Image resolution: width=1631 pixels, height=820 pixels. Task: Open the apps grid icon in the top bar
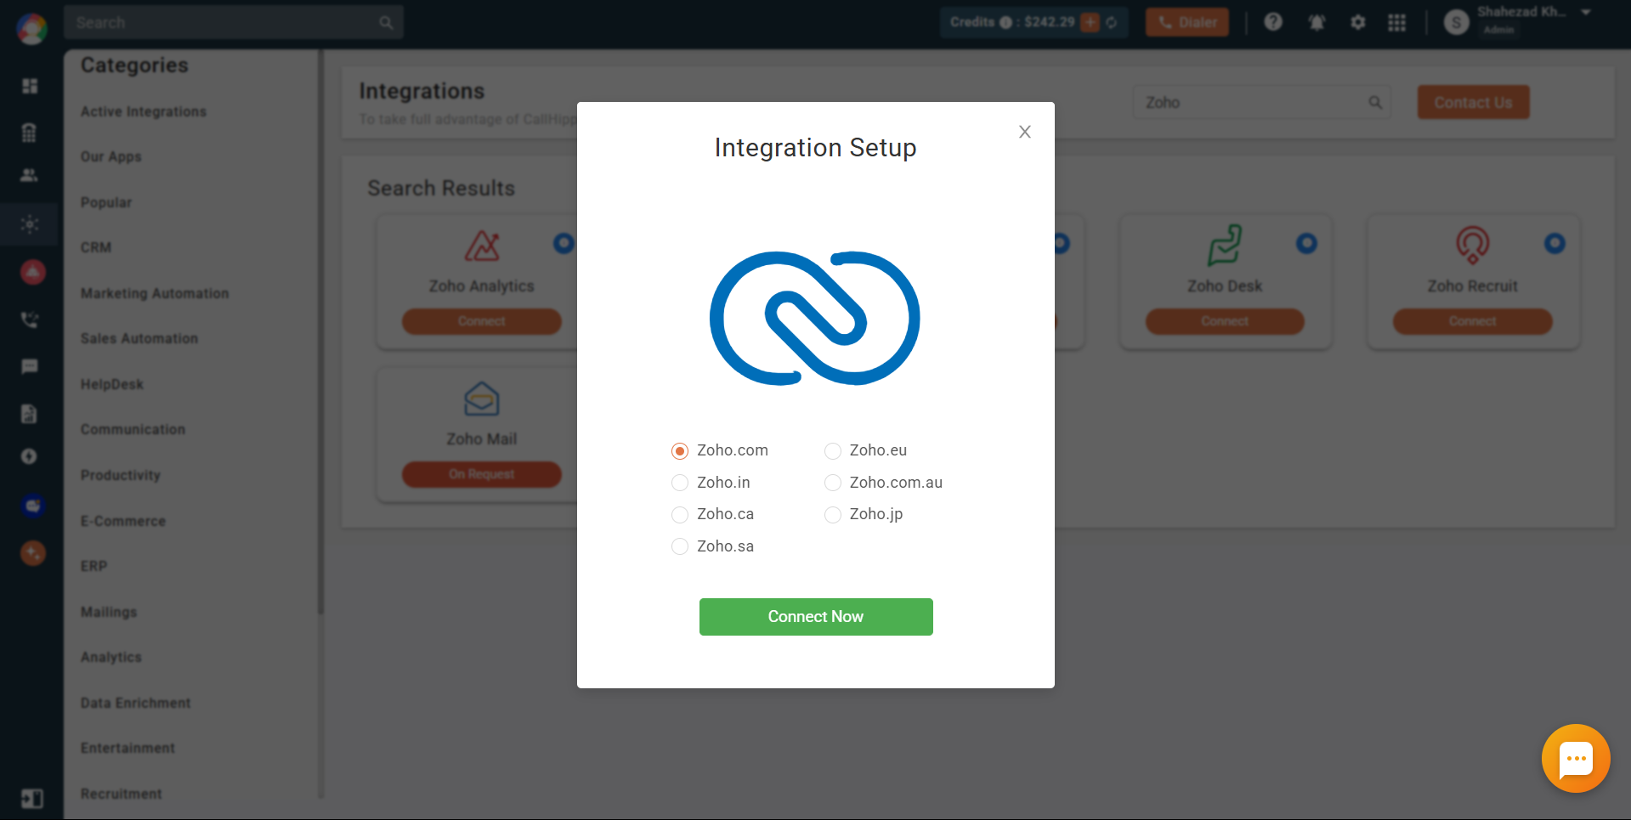click(x=1396, y=22)
